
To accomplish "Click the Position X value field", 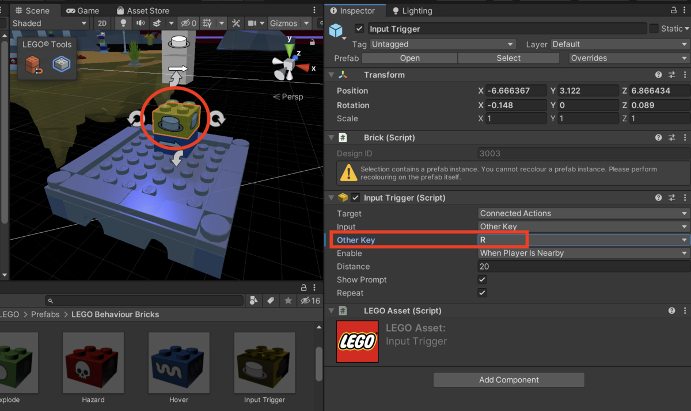I will (x=516, y=91).
